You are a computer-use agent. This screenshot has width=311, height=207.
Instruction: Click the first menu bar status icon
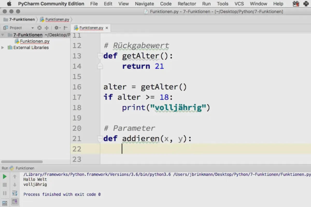pyautogui.click(x=295, y=4)
